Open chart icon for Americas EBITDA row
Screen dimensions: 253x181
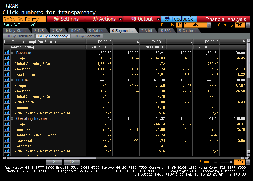[7, 91]
